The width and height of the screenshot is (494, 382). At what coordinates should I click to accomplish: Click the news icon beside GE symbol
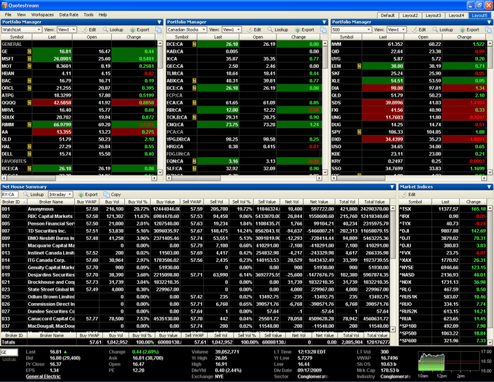(30, 51)
